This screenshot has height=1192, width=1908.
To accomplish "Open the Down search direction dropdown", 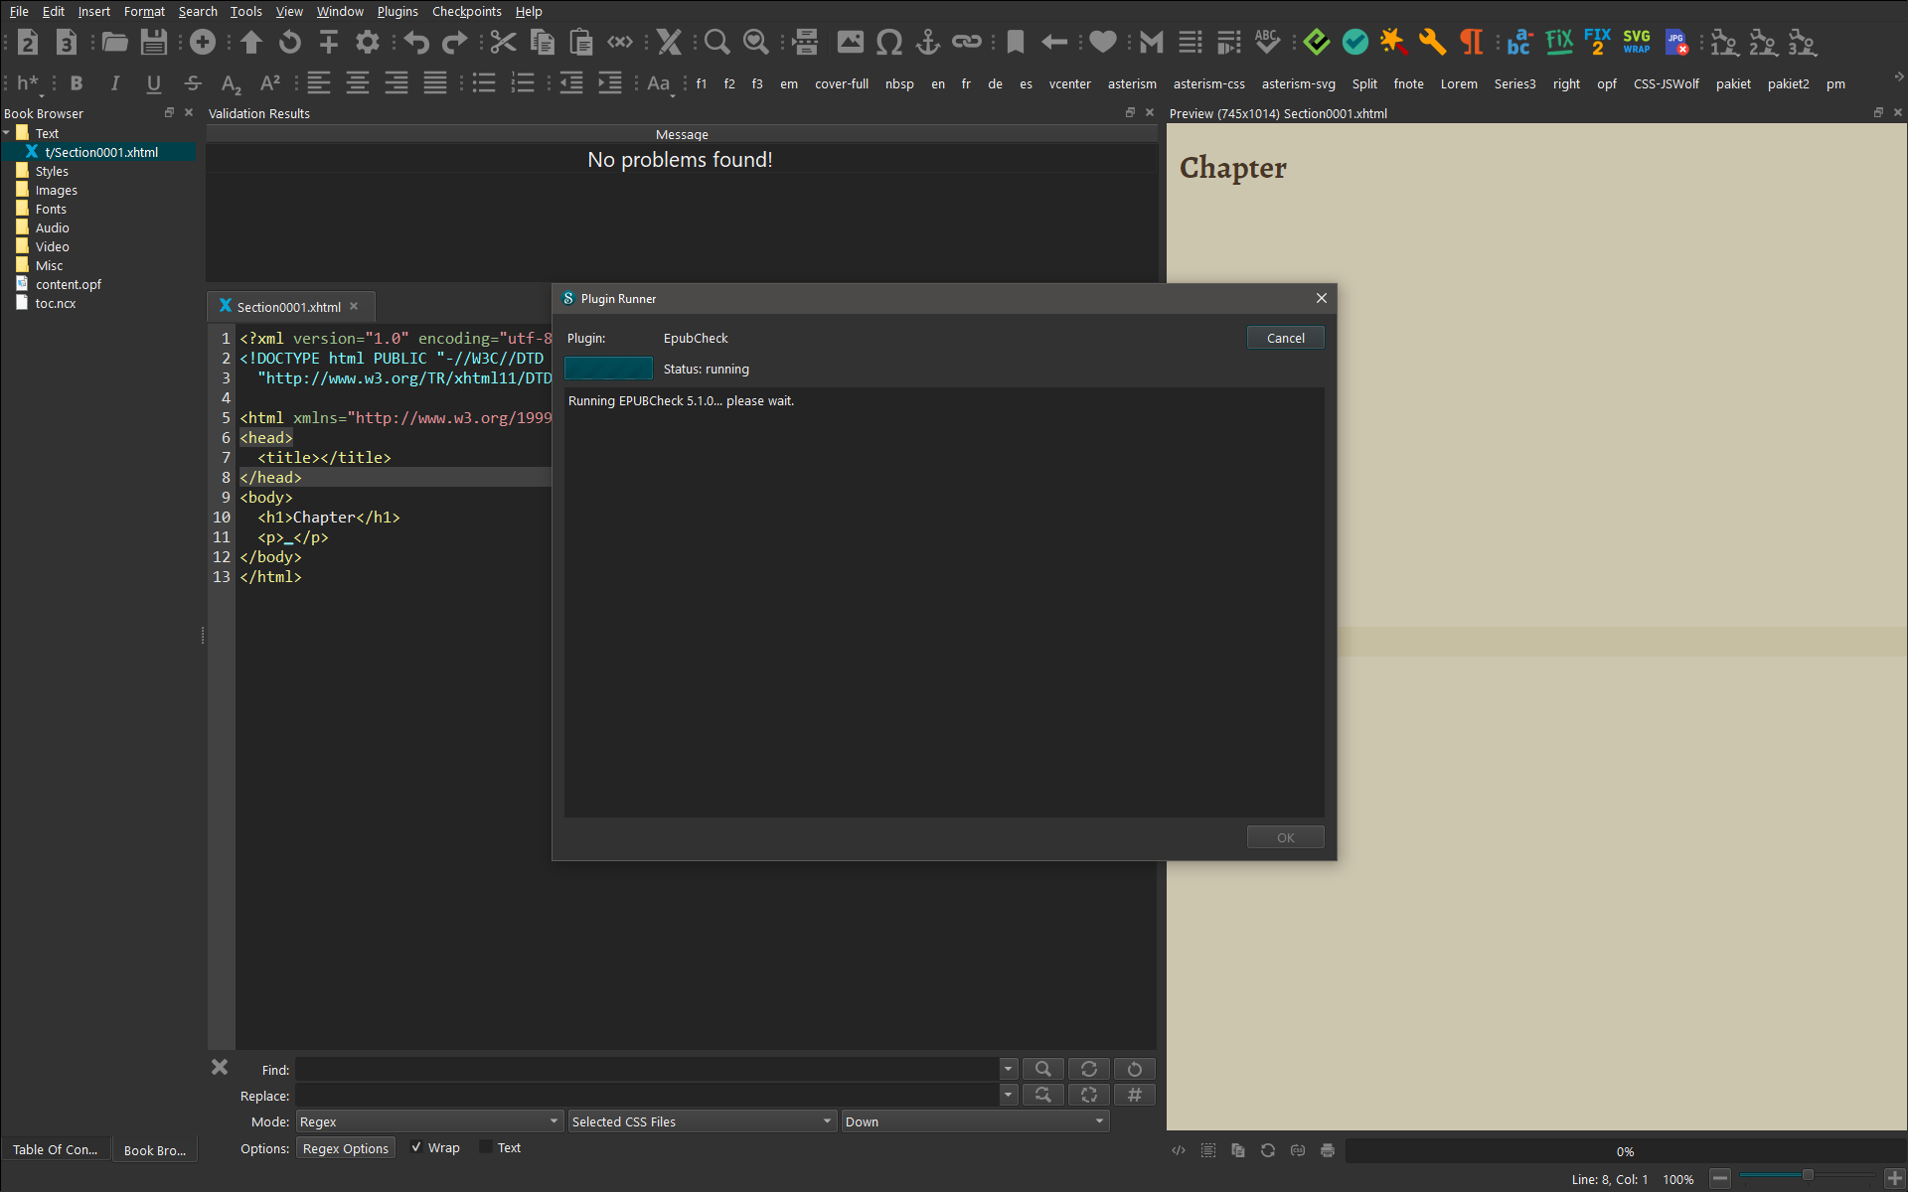I will [x=974, y=1121].
